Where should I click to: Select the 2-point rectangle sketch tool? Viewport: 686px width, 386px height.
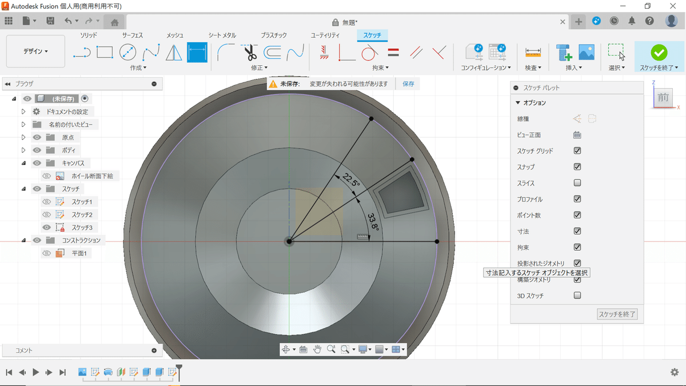coord(105,53)
